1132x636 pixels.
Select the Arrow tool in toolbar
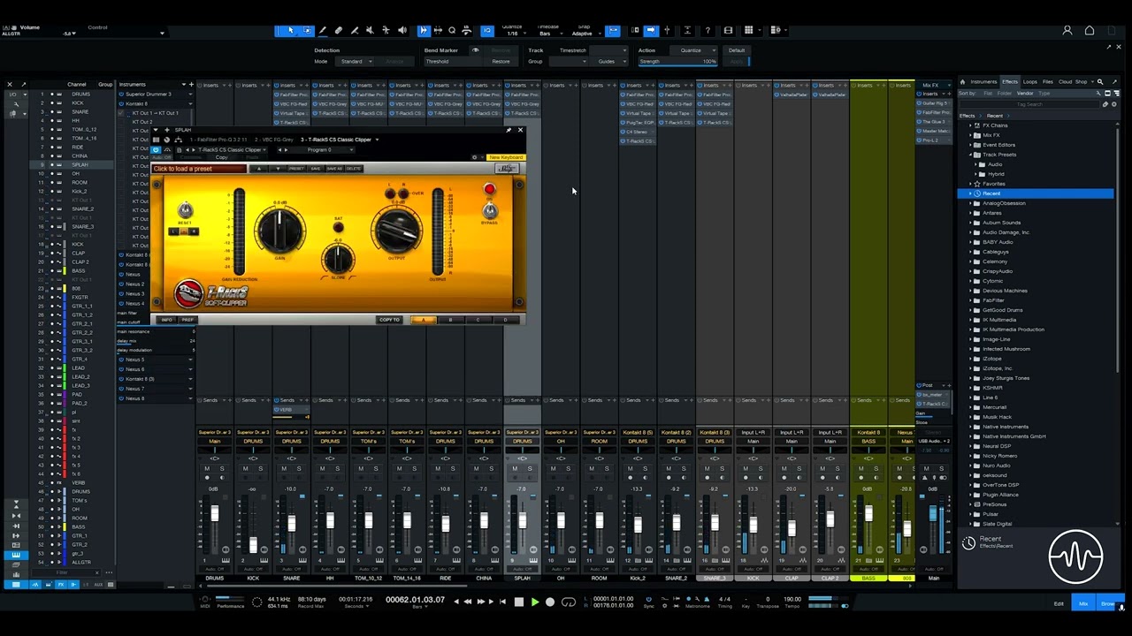click(290, 31)
